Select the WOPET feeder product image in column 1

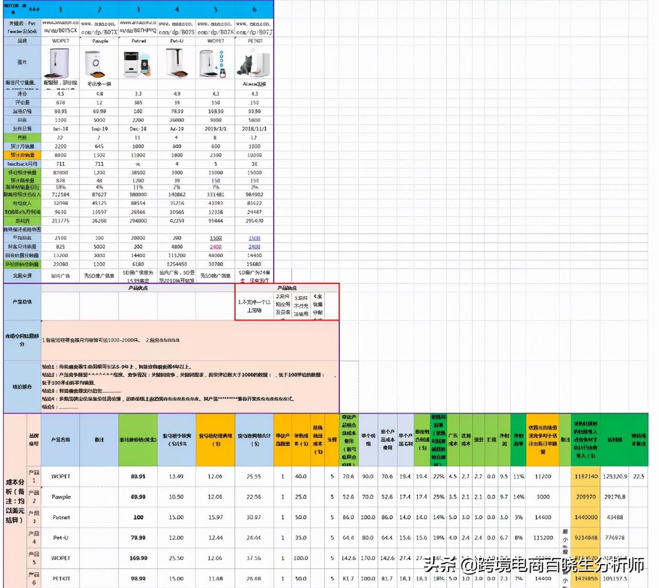(56, 63)
